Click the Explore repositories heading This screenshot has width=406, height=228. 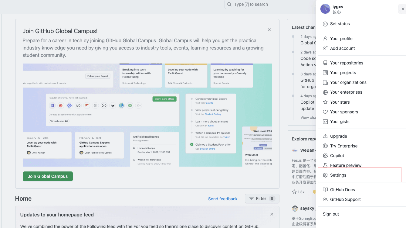pyautogui.click(x=304, y=139)
